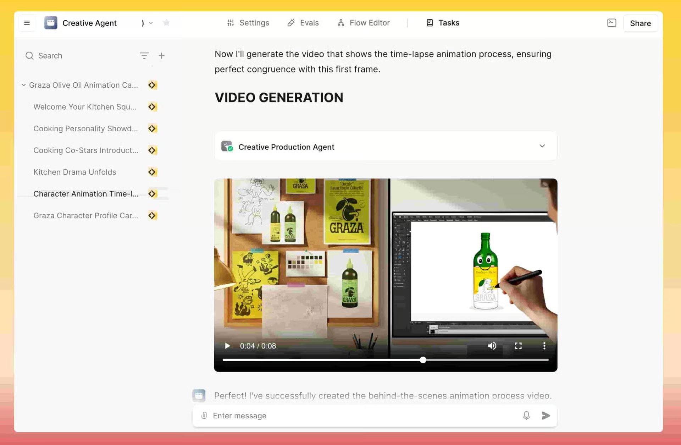Screen dimensions: 681x445
Task: Expand the Creative Production Agent panel
Action: click(542, 146)
